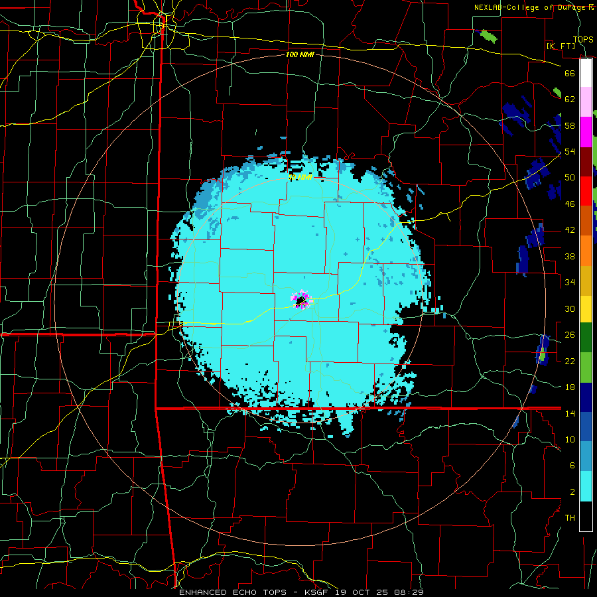
Task: Click the legend value 30
Action: click(x=570, y=308)
